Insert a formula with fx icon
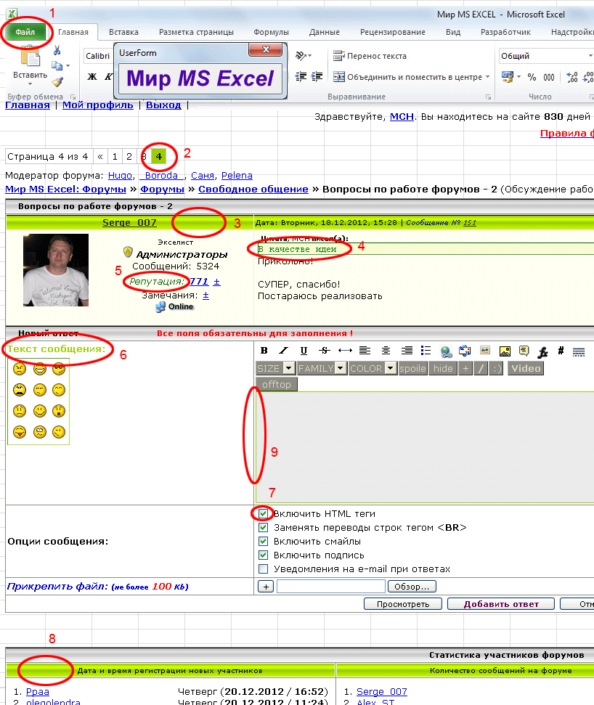 click(x=543, y=351)
